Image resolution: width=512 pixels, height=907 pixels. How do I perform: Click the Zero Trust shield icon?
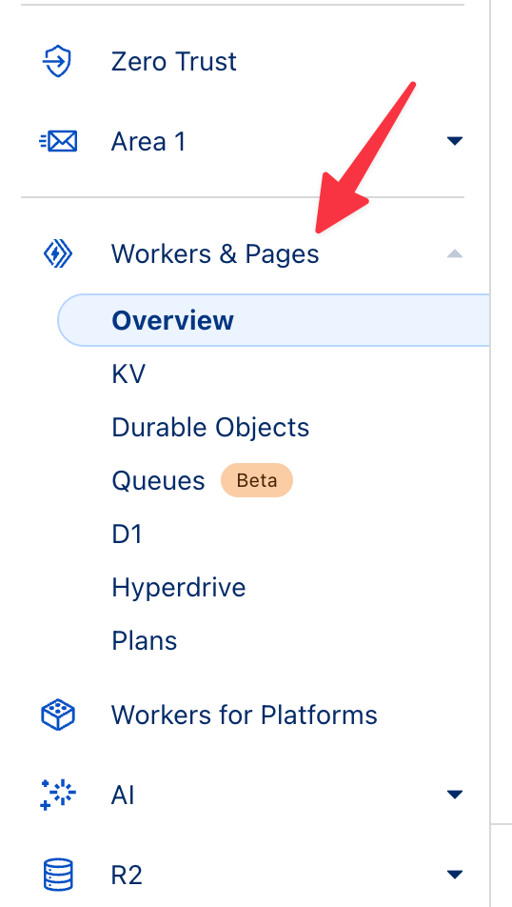click(x=58, y=61)
